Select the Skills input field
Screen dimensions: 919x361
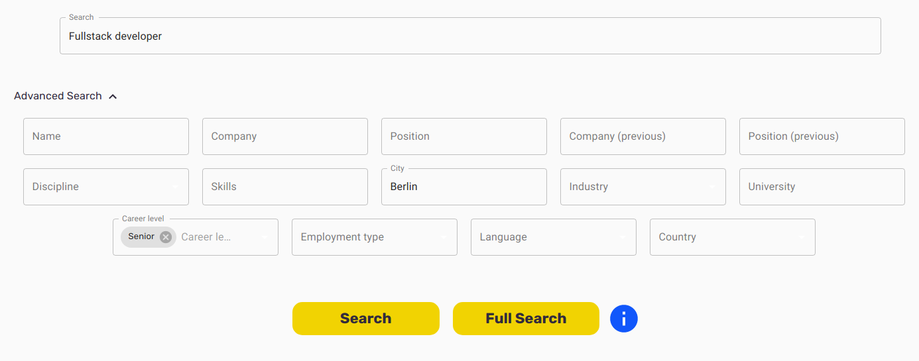(285, 187)
